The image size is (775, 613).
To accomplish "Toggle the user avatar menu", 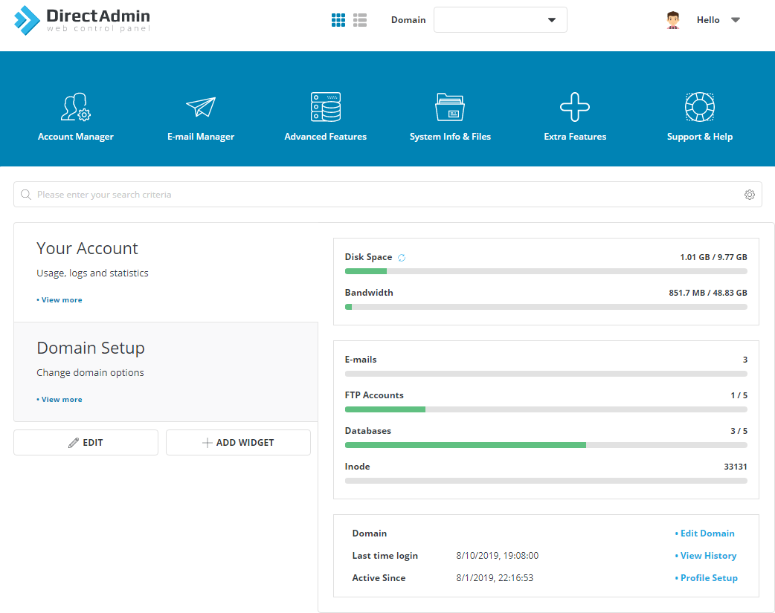I will [x=673, y=19].
